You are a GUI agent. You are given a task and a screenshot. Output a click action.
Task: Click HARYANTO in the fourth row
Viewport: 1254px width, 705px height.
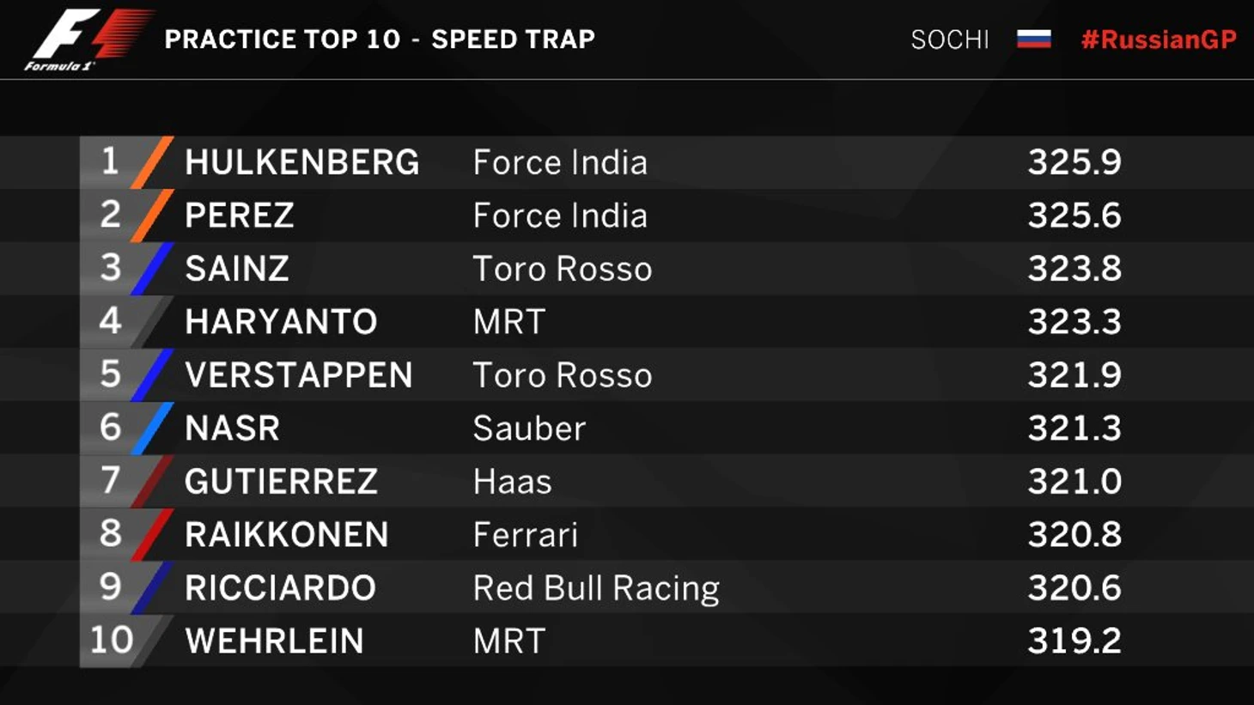click(x=281, y=322)
